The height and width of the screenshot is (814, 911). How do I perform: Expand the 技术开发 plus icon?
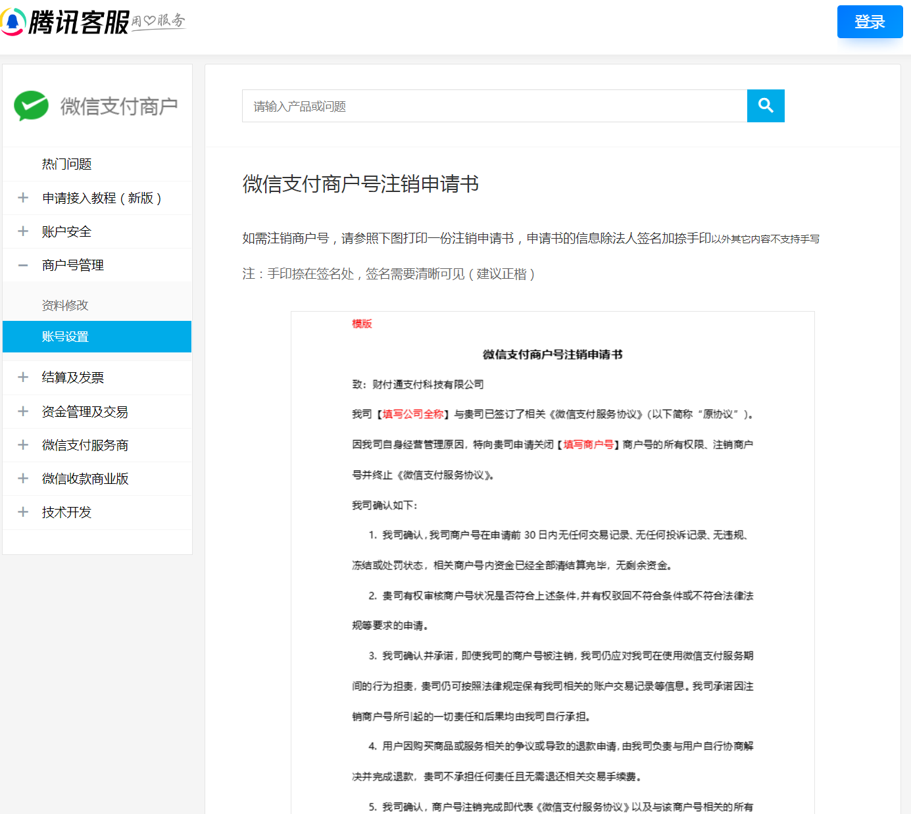[x=23, y=512]
